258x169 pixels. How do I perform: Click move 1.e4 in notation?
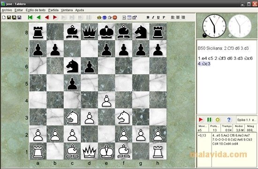[203, 59]
